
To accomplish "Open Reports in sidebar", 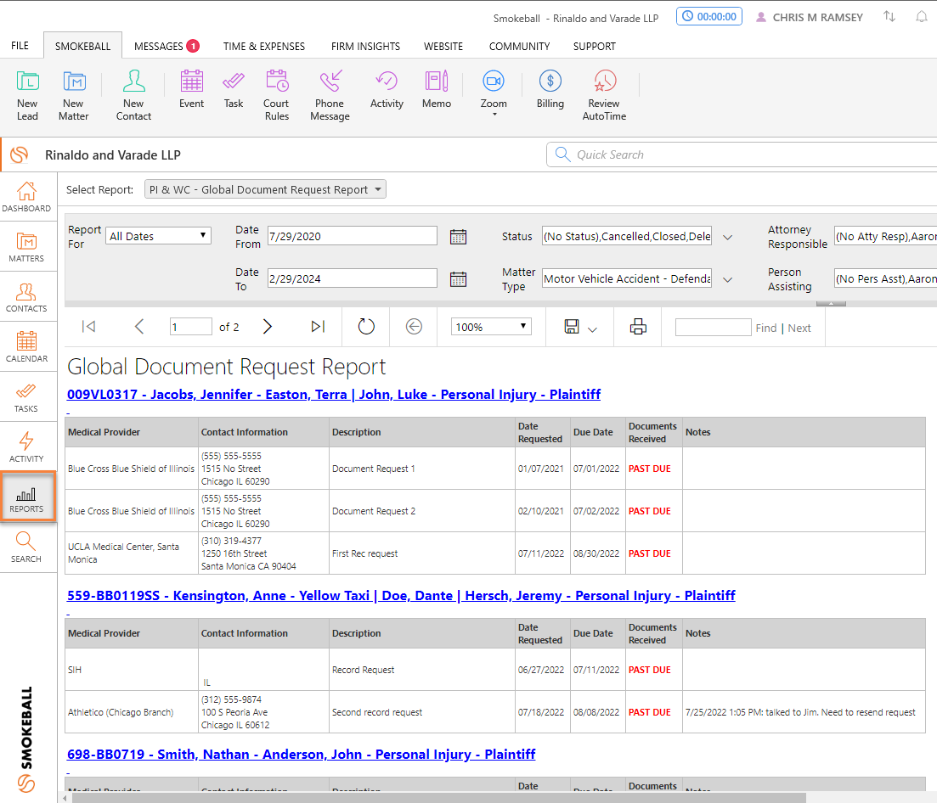I will pos(26,498).
